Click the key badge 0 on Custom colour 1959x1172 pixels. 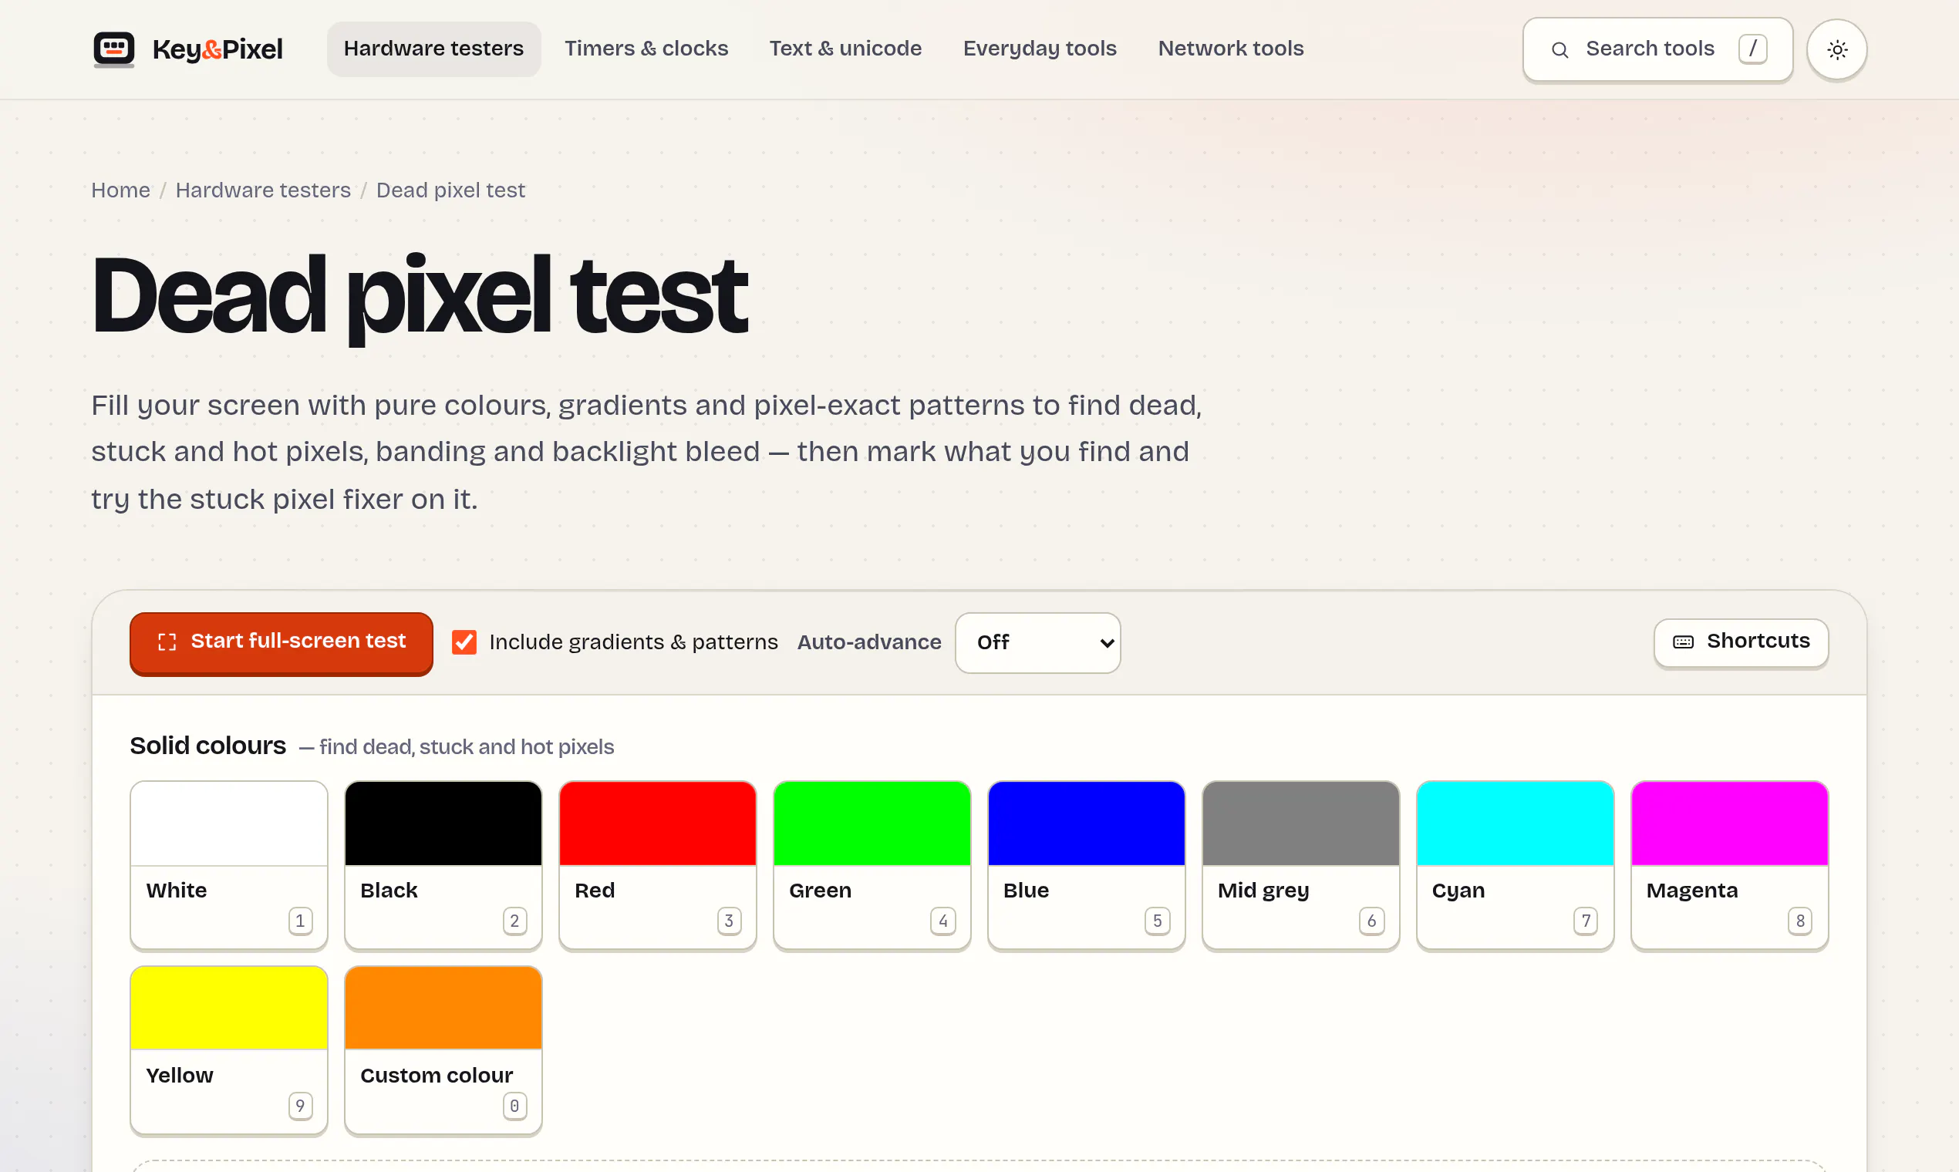point(514,1106)
